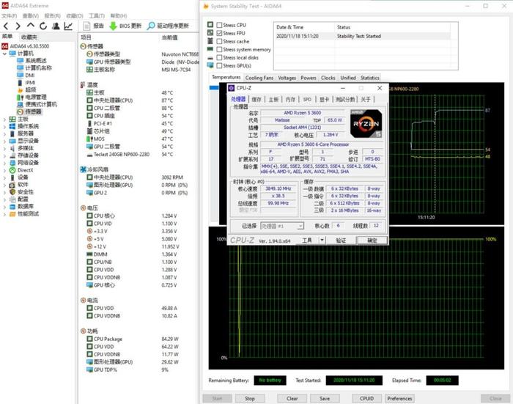The image size is (513, 404).
Task: Enable the Stress system memory checkbox
Action: coord(219,49)
